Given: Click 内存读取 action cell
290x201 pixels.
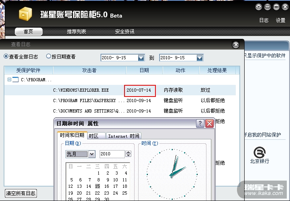Looking at the screenshot, I should click(x=173, y=90).
